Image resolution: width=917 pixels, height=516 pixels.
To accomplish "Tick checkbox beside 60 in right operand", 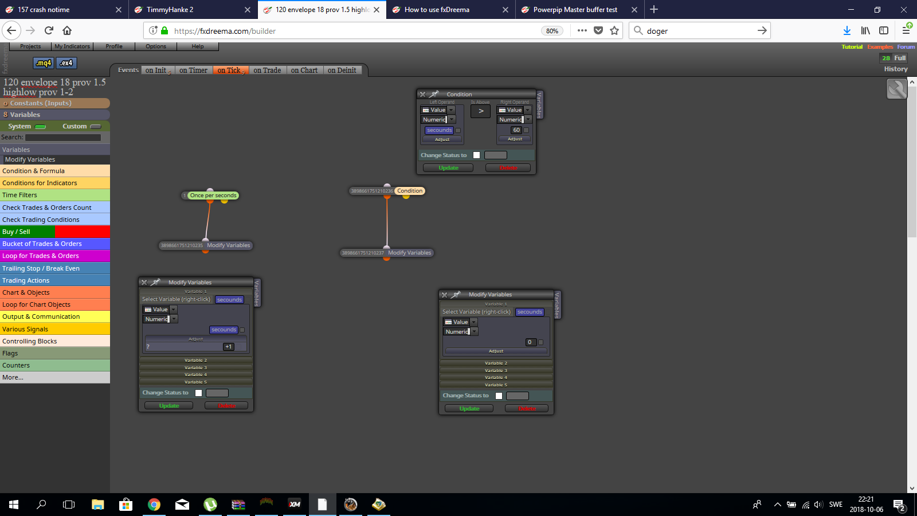I will tap(526, 130).
